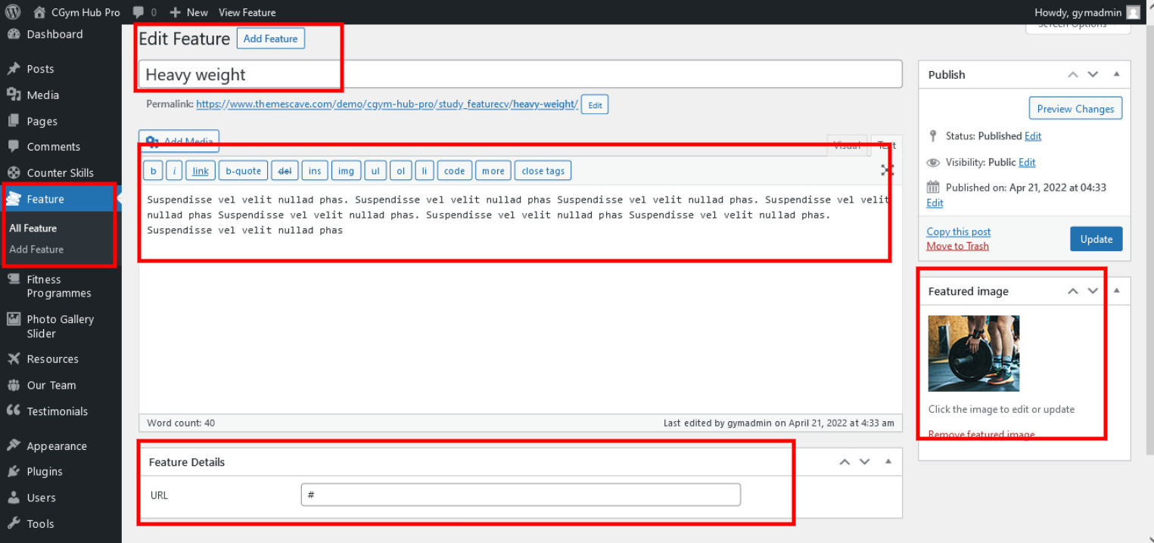Click the blue Update button
The width and height of the screenshot is (1154, 543).
coord(1096,239)
